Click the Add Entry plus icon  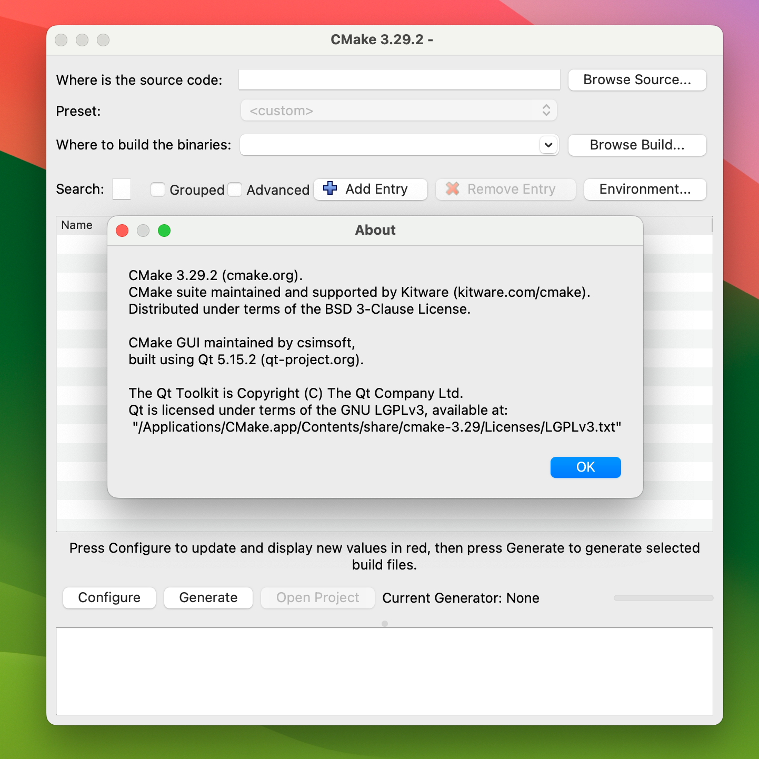[329, 189]
